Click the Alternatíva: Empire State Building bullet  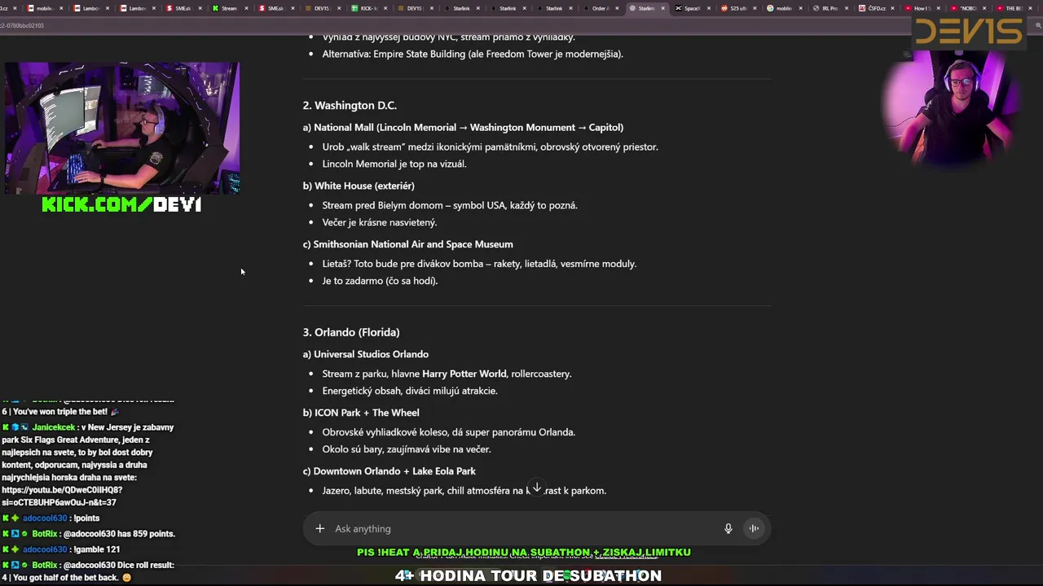[473, 55]
